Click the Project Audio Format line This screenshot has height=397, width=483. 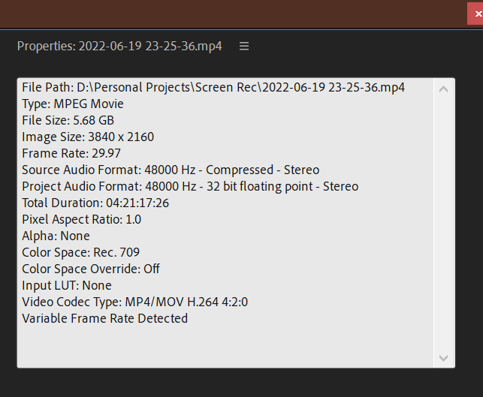point(190,187)
